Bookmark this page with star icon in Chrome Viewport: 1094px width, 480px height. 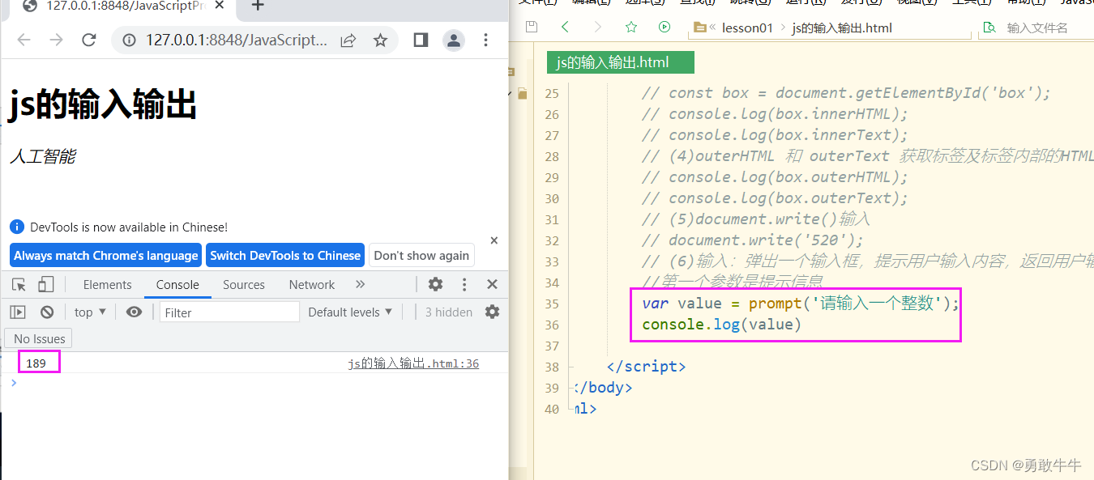[x=380, y=40]
